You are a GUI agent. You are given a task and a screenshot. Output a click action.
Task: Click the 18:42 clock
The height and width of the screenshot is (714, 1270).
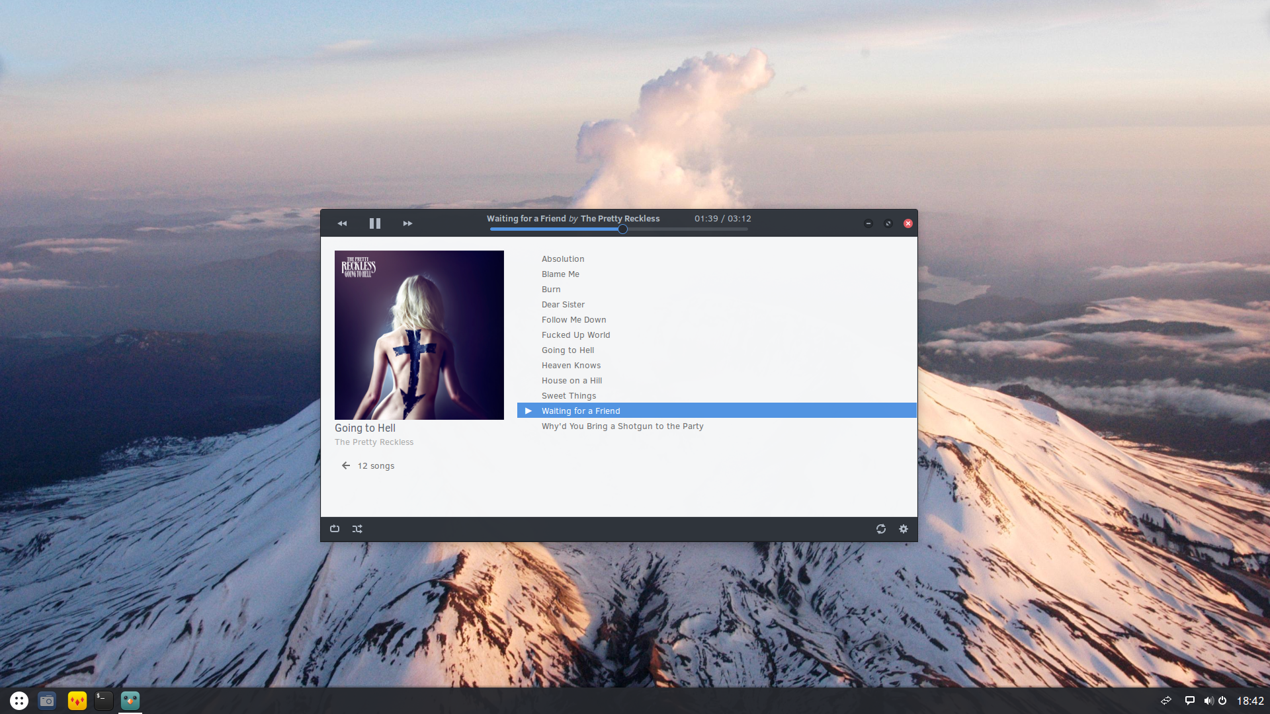pos(1250,701)
